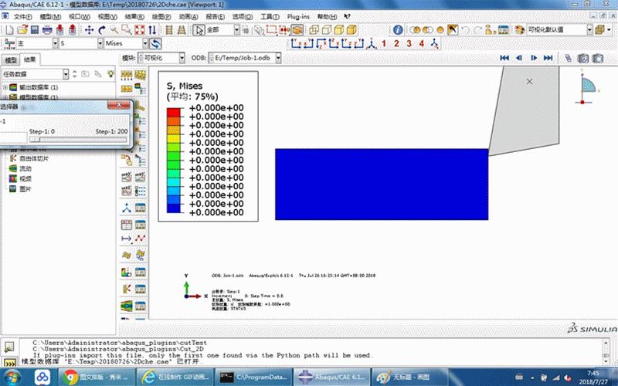Image resolution: width=618 pixels, height=386 pixels.
Task: Click the Chrome icon in taskbar
Action: tap(71, 377)
